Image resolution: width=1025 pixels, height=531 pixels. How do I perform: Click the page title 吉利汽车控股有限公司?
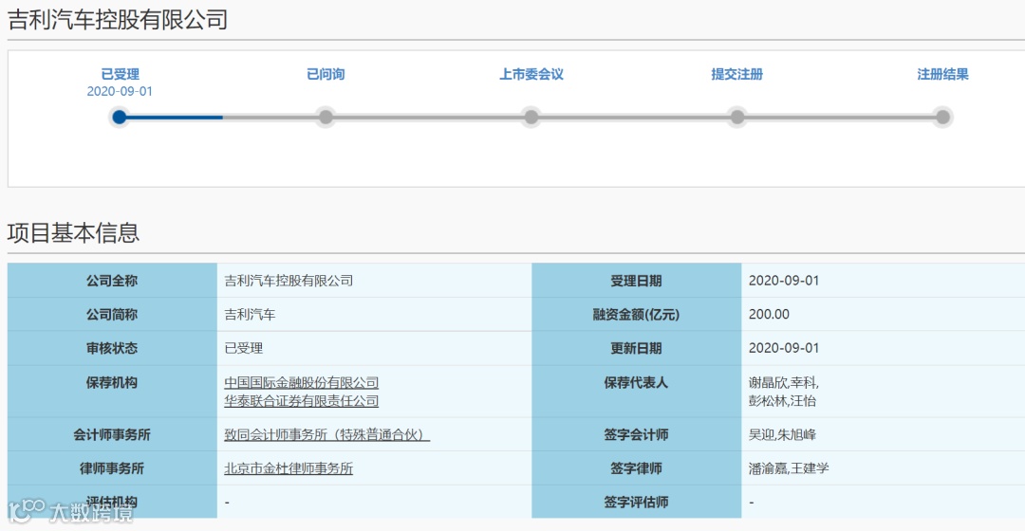[x=118, y=20]
